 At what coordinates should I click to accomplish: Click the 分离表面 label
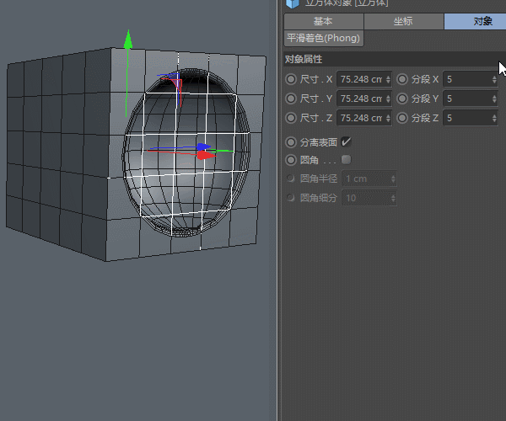point(319,142)
